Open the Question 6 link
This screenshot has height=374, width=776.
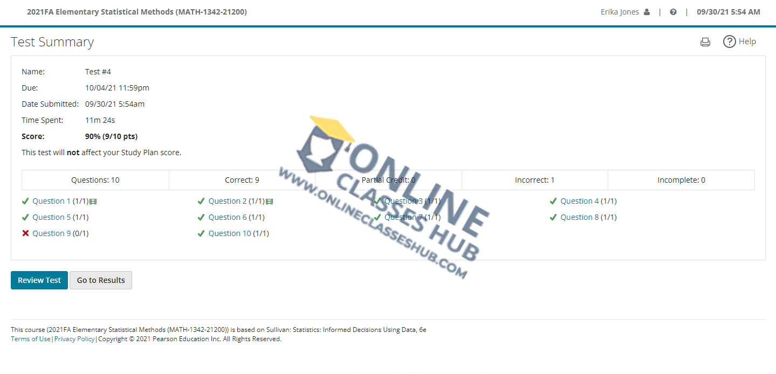pyautogui.click(x=228, y=217)
